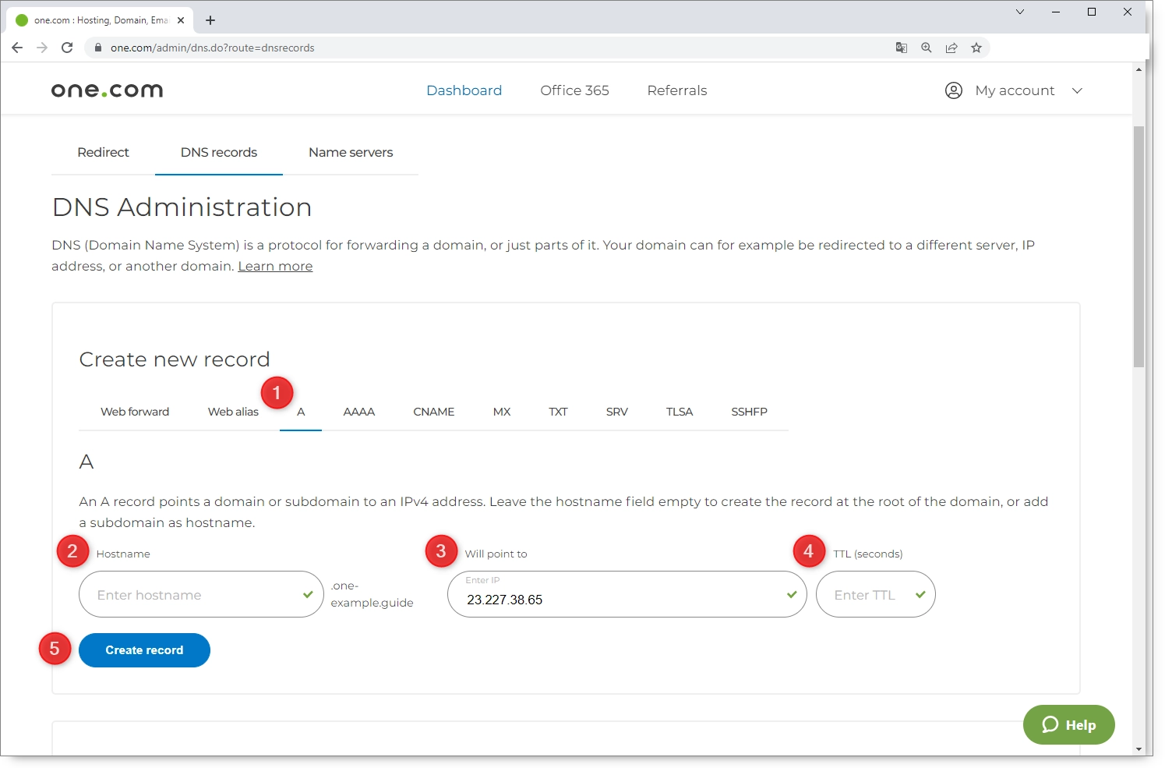Bookmark the page with the star icon
This screenshot has height=768, width=1165.
tap(976, 48)
